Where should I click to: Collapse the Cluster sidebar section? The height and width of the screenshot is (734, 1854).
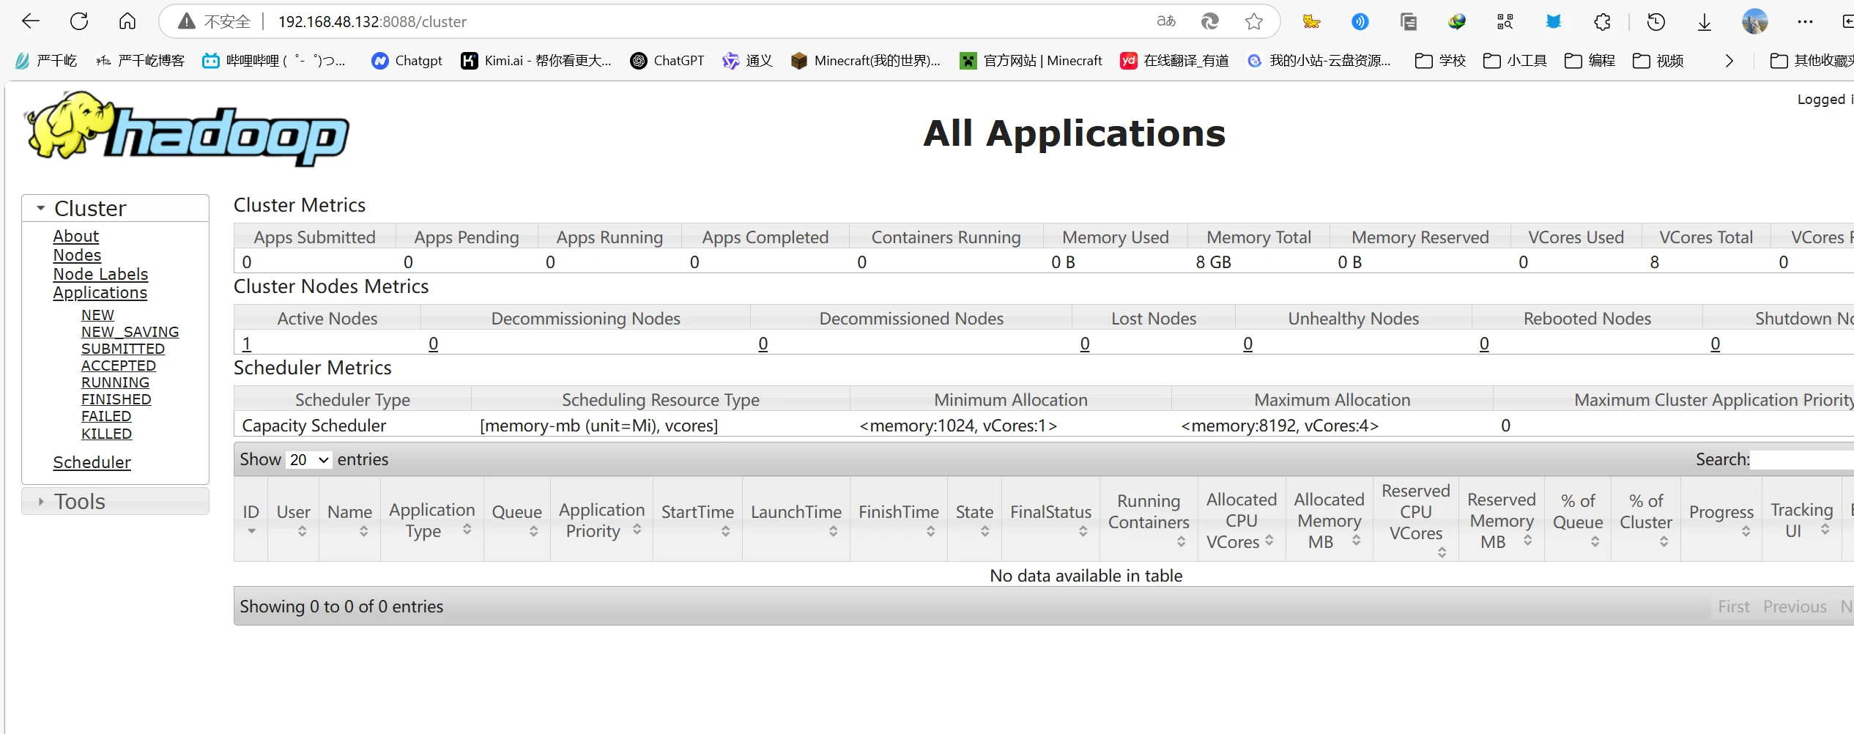point(42,209)
